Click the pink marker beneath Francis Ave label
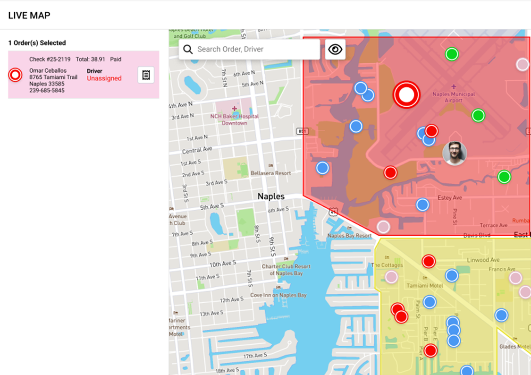The height and width of the screenshot is (375, 531). pyautogui.click(x=515, y=278)
